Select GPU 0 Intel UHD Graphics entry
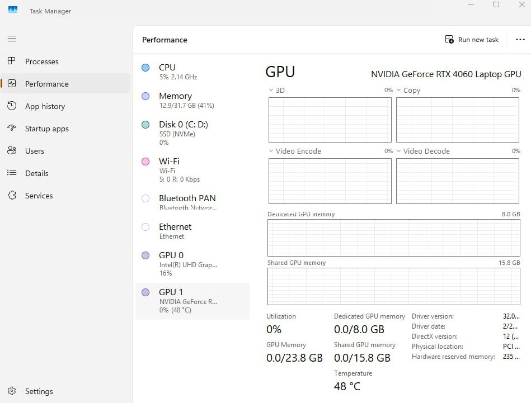The height and width of the screenshot is (403, 531). (192, 264)
